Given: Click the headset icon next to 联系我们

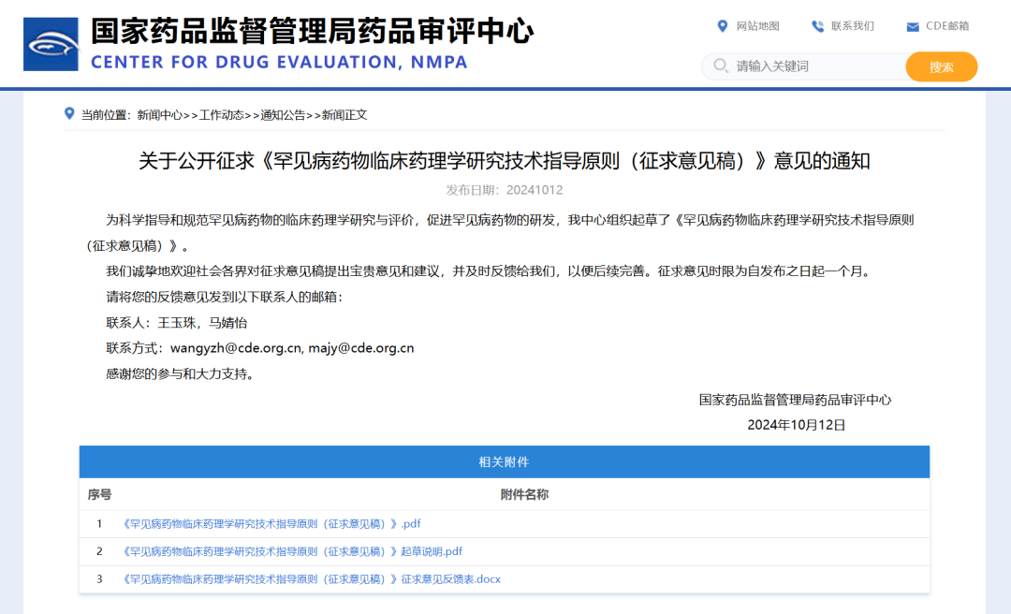Looking at the screenshot, I should 819,27.
